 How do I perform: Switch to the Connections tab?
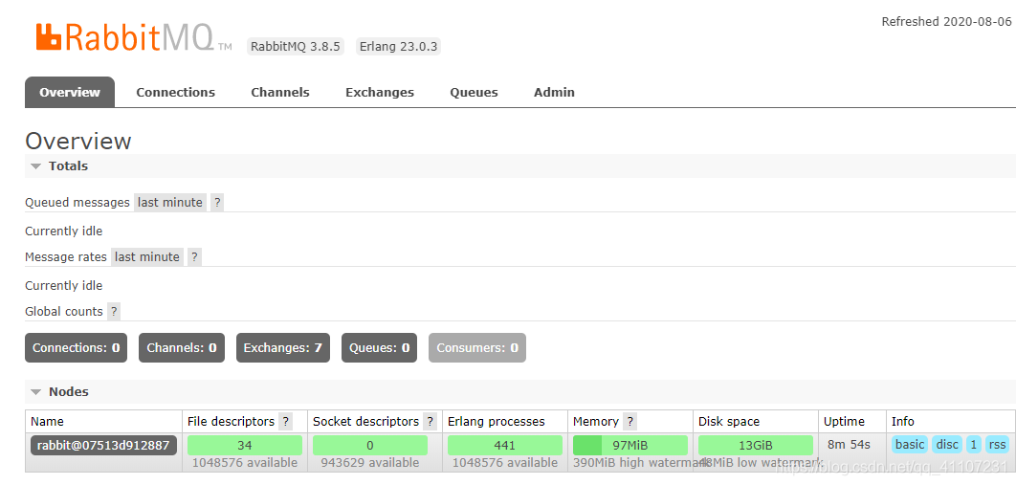click(x=176, y=92)
